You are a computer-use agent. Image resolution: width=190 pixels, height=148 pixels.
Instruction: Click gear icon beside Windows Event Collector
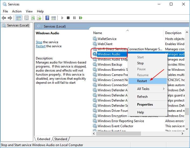tap(95, 126)
